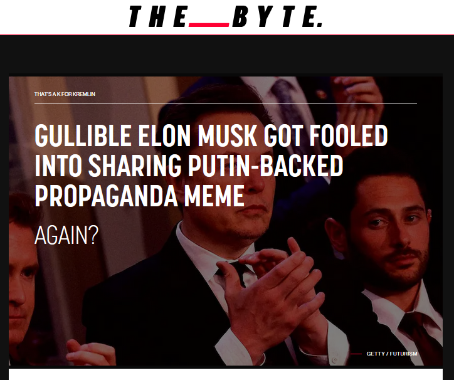454x380 pixels.
Task: Click the white article area below photo
Action: coord(226,374)
